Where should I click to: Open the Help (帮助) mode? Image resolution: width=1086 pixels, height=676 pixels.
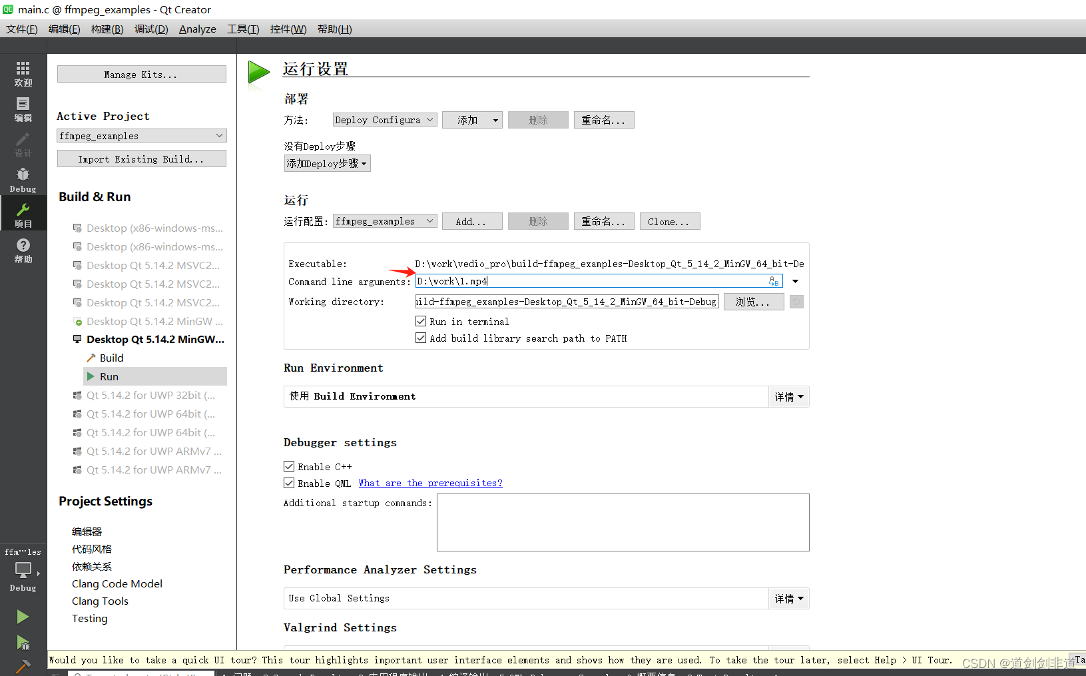pyautogui.click(x=23, y=250)
